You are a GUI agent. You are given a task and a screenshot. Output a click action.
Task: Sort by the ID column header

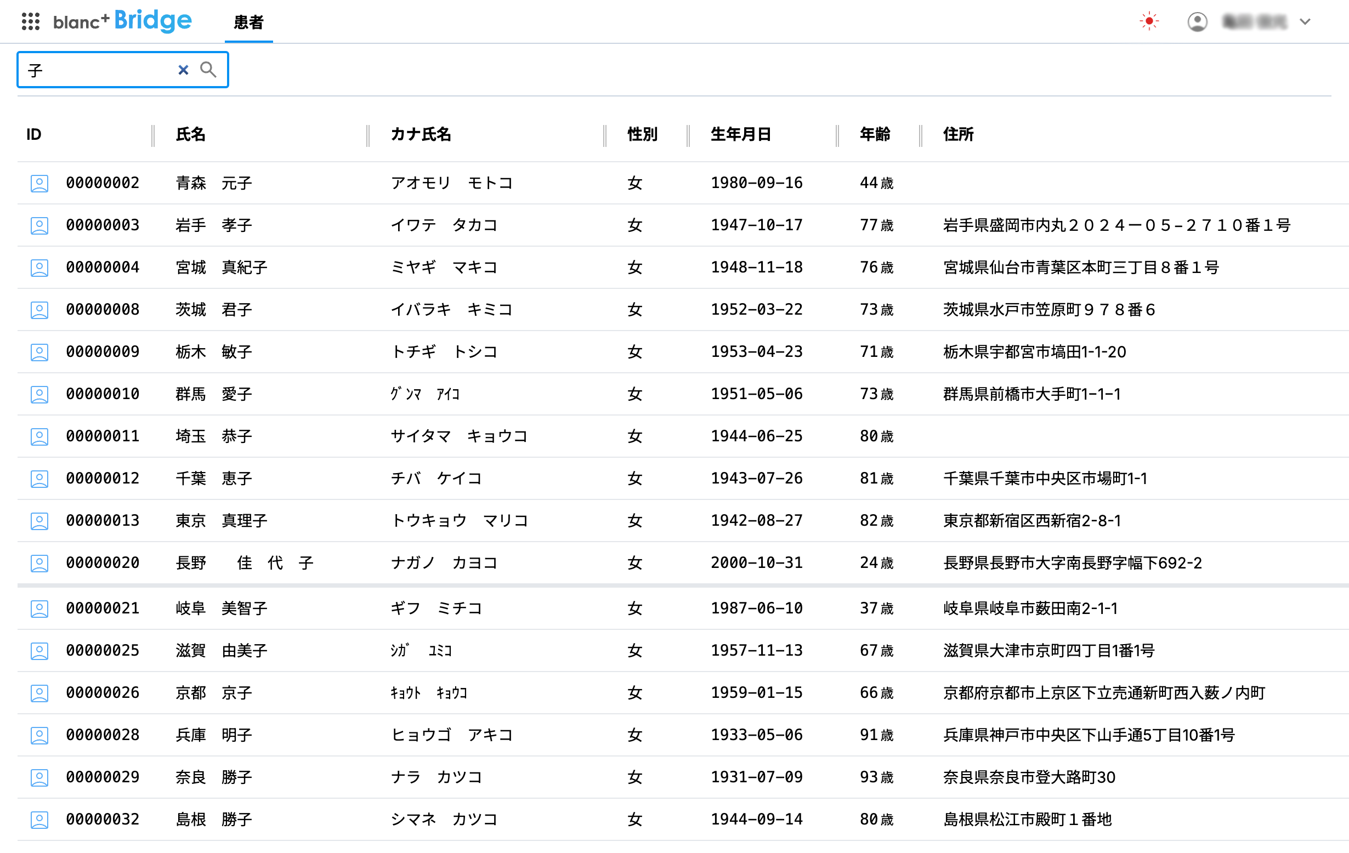(33, 134)
